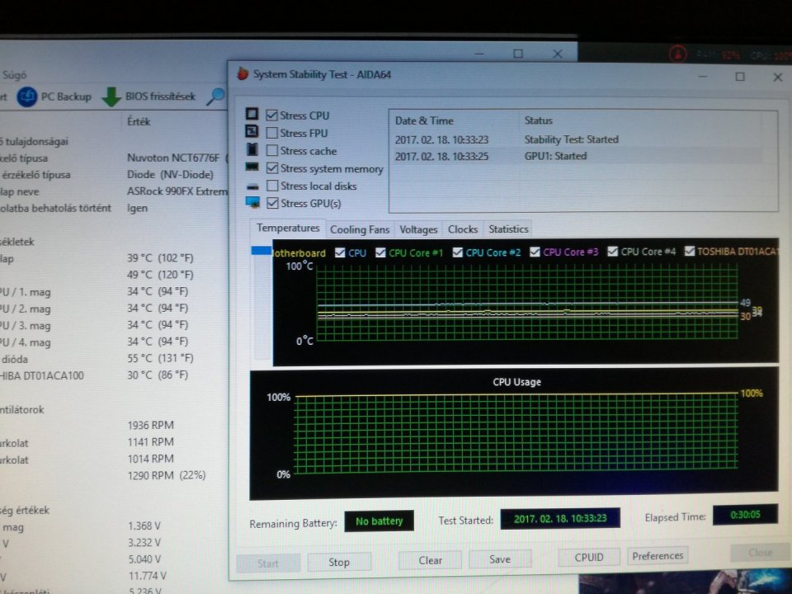This screenshot has width=792, height=594.
Task: Click the No battery indicator
Action: click(379, 521)
